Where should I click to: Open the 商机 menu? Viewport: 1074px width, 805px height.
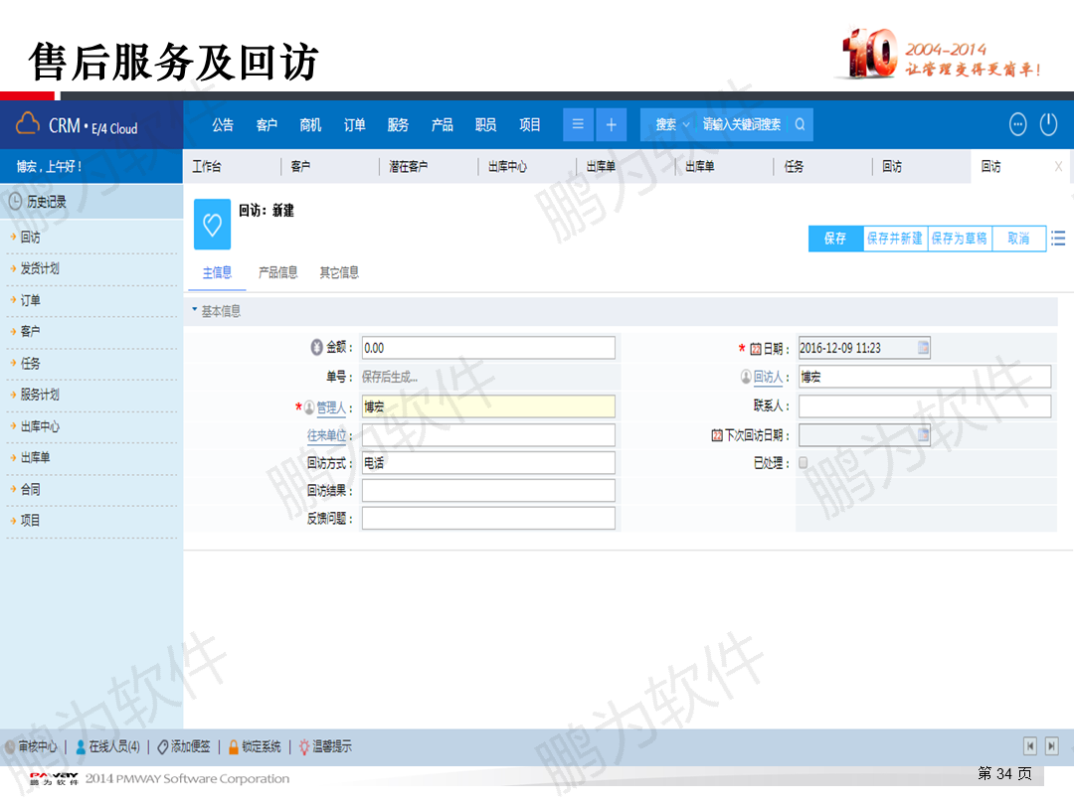tap(310, 124)
